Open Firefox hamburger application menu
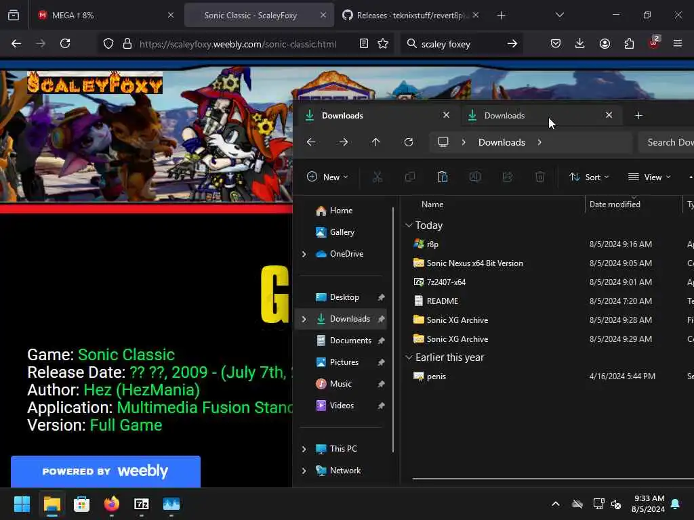 (678, 43)
